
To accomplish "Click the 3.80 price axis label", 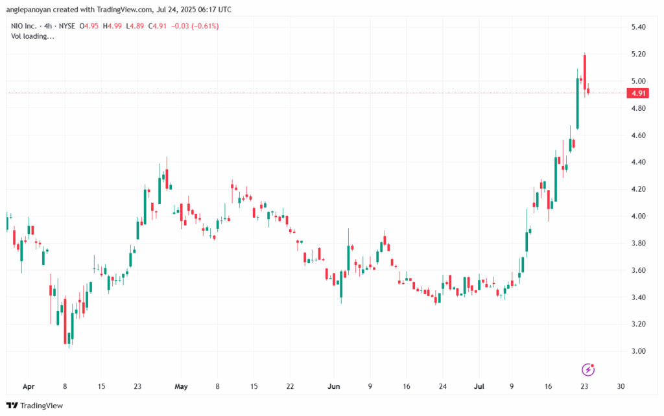I will (638, 244).
